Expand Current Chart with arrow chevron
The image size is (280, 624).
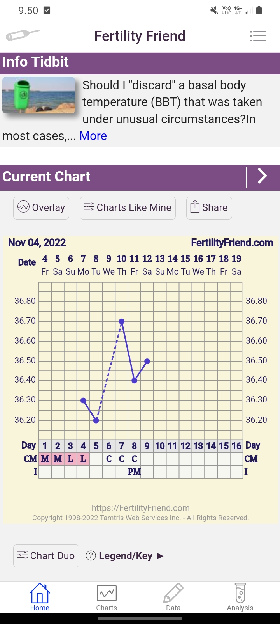(262, 176)
